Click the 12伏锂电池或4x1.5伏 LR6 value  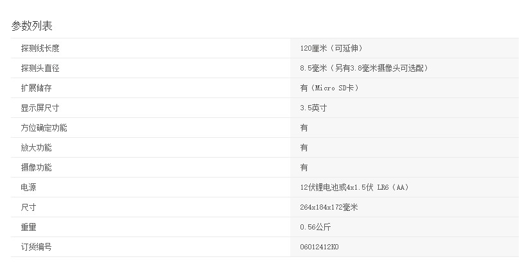coord(354,187)
